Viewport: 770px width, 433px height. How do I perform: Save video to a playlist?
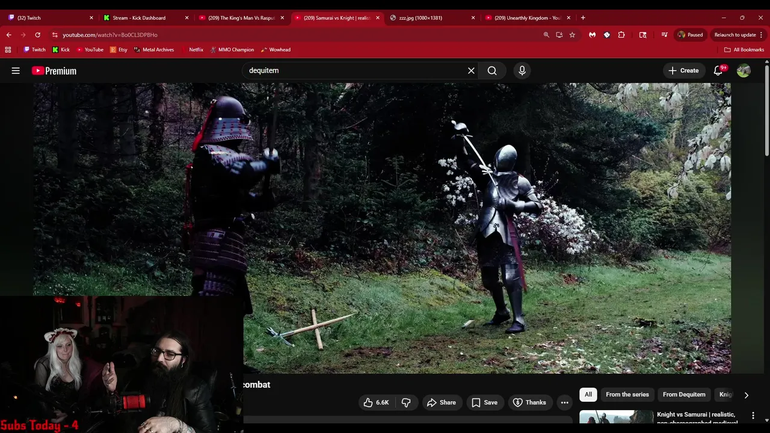484,402
